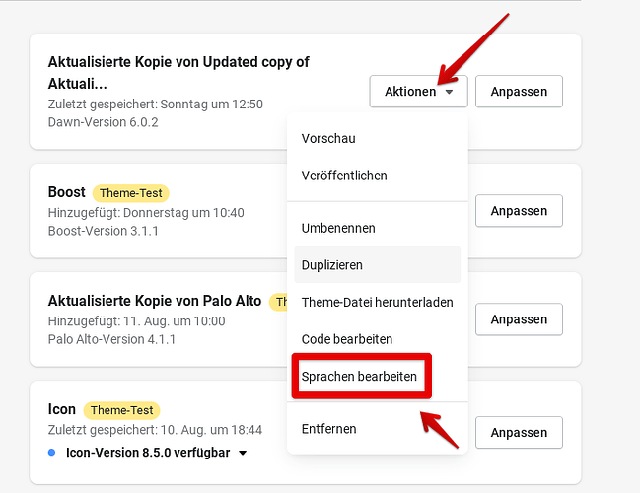Click Anpassen for the Palo Alto theme
This screenshot has width=640, height=493.
tap(519, 319)
